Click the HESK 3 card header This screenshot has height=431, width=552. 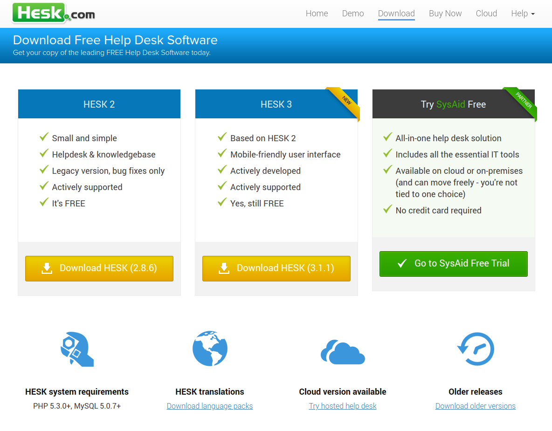click(x=276, y=104)
